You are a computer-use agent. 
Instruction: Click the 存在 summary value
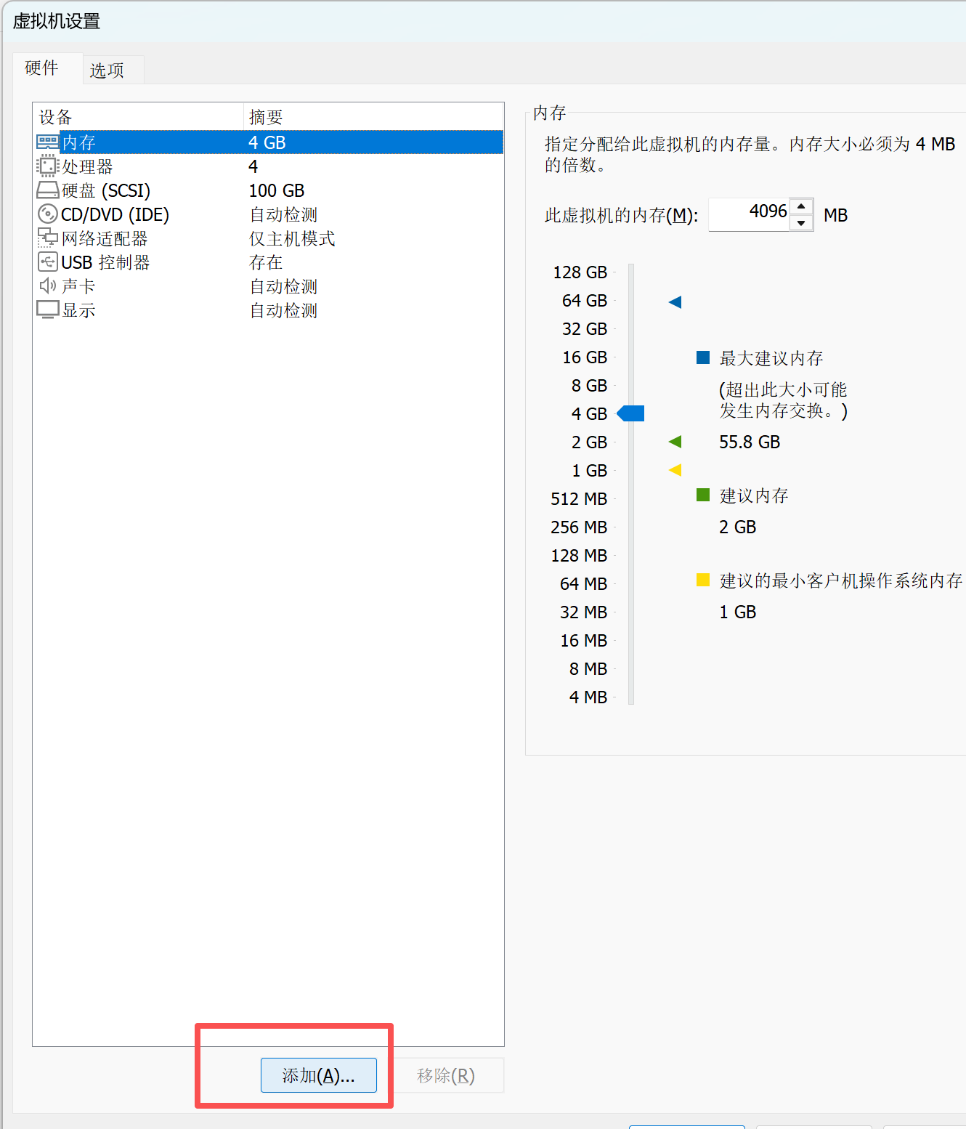(x=266, y=262)
